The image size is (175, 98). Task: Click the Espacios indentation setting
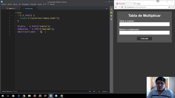click(105, 91)
